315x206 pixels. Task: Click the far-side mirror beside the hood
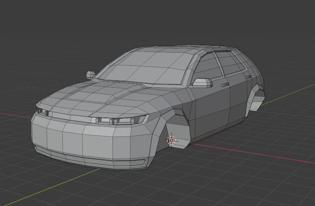click(x=91, y=74)
